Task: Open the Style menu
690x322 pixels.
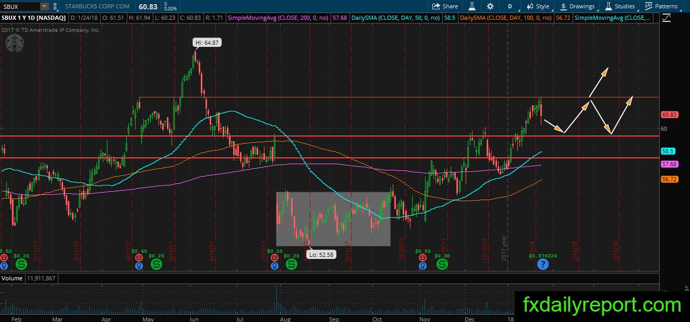Action: [x=538, y=6]
